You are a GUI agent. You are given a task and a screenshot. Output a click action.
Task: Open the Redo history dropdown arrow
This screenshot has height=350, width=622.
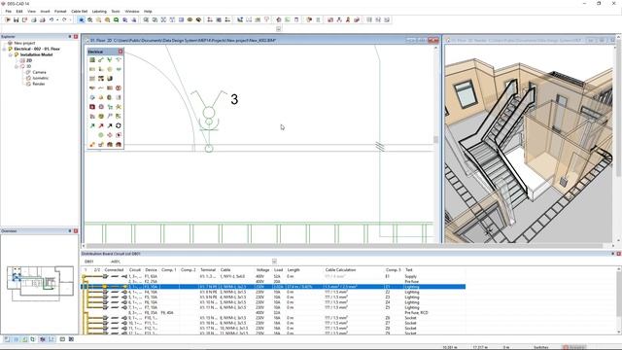click(70, 19)
